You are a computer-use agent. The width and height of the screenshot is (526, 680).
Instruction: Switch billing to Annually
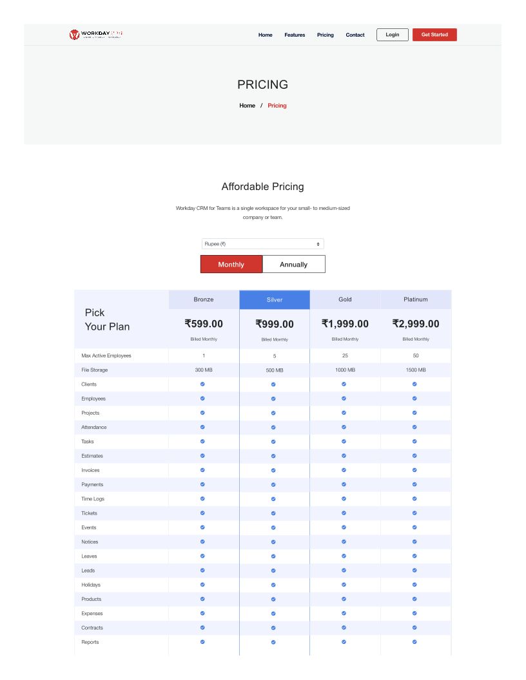[x=294, y=264]
